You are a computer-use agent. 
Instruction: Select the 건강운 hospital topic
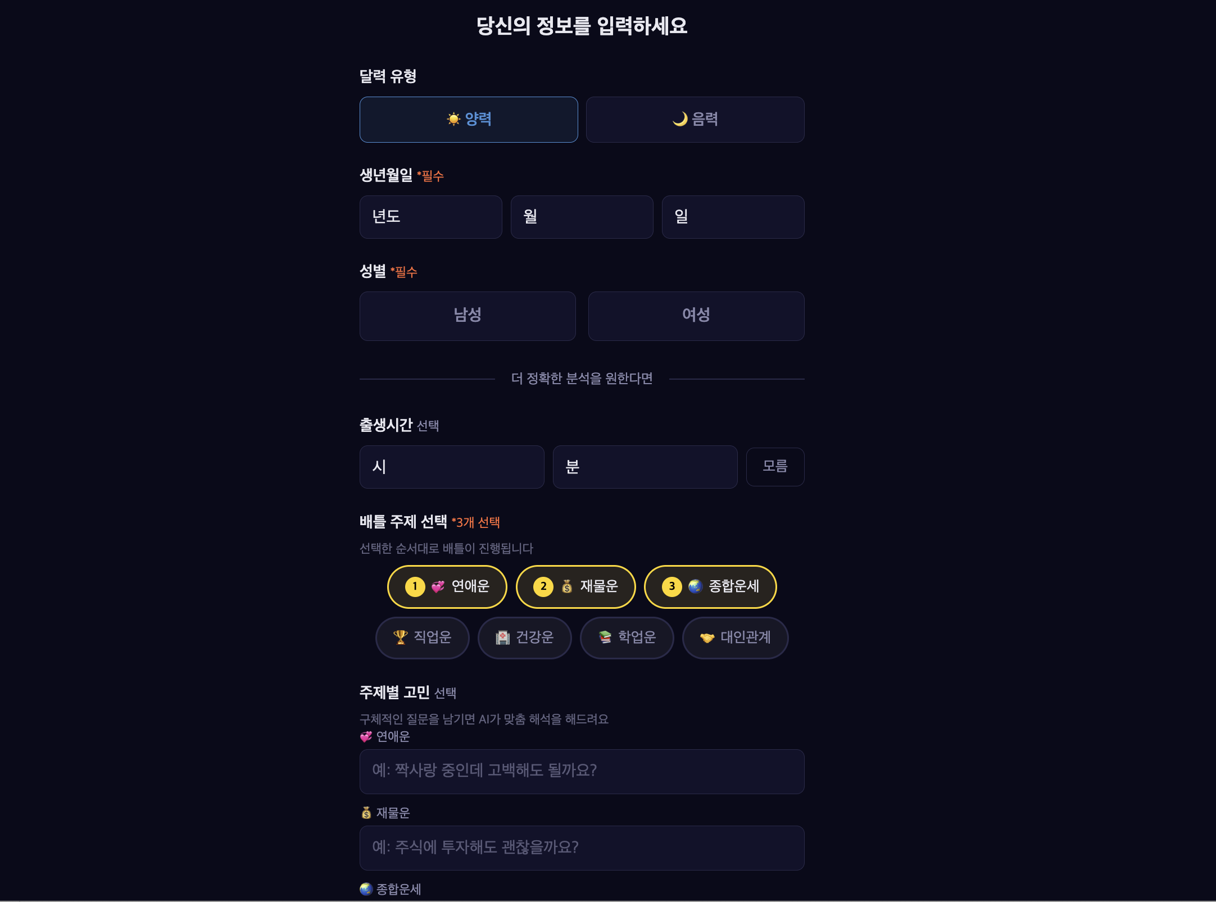(x=524, y=637)
